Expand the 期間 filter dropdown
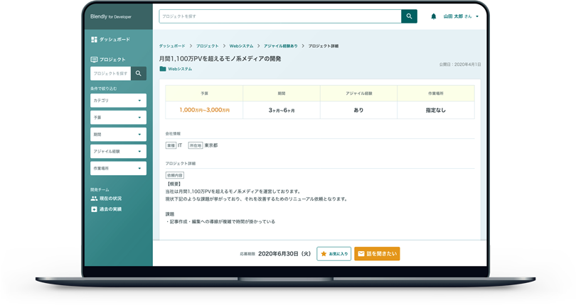 [x=118, y=134]
